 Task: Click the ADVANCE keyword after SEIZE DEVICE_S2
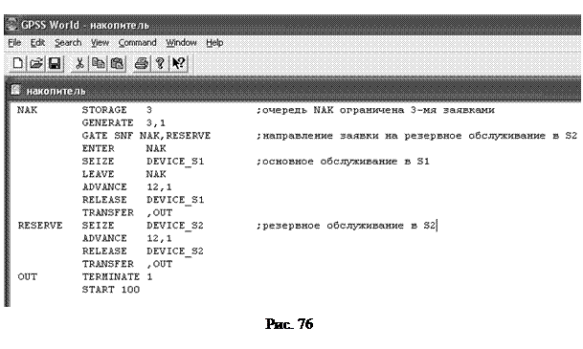[104, 238]
